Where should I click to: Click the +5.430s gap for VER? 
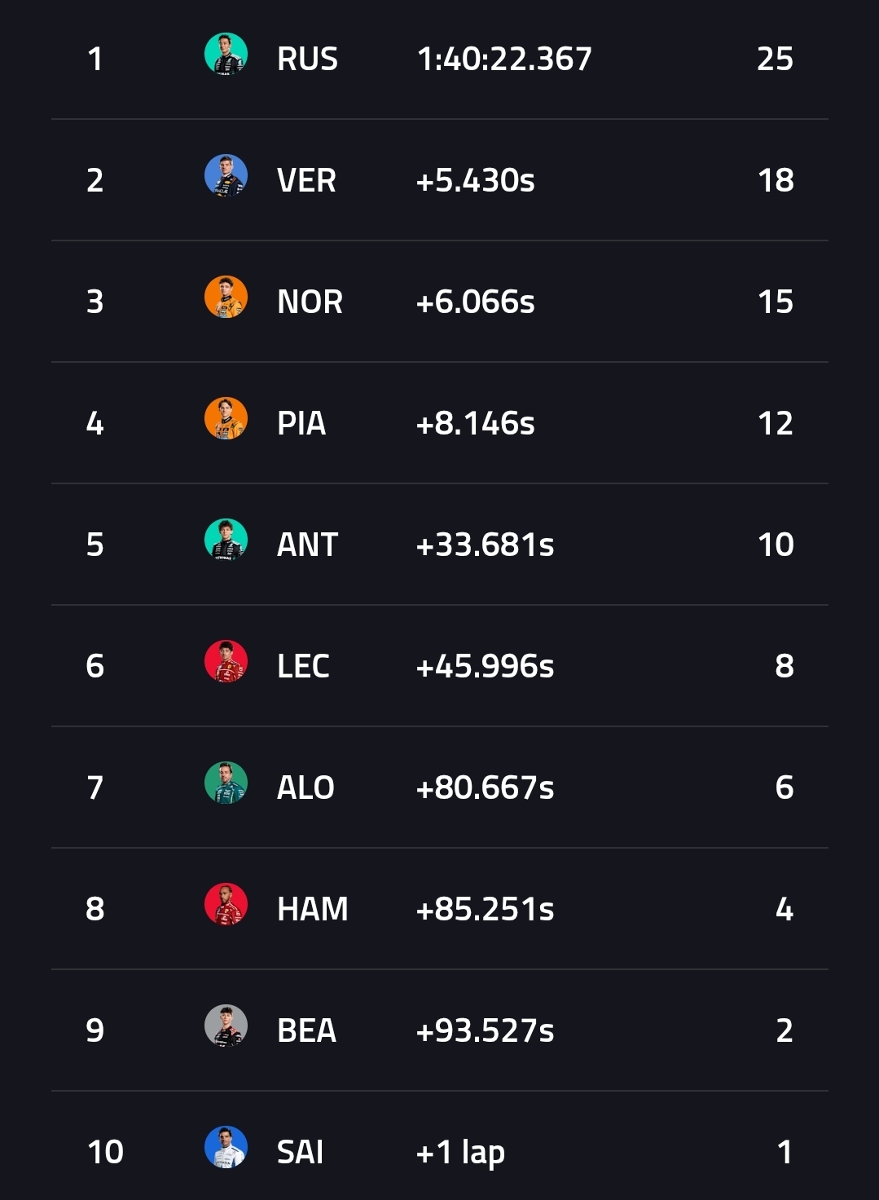click(x=475, y=180)
